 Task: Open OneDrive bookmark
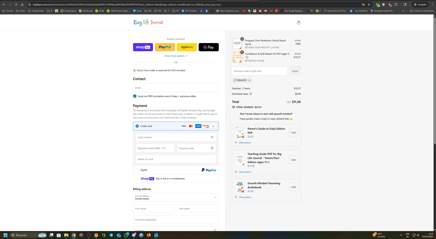(x=361, y=11)
